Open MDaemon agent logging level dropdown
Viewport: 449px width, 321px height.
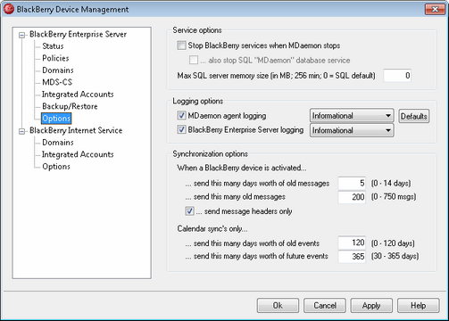coord(352,116)
